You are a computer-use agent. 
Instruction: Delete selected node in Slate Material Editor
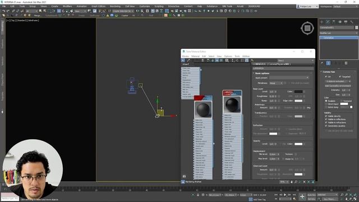click(202, 61)
